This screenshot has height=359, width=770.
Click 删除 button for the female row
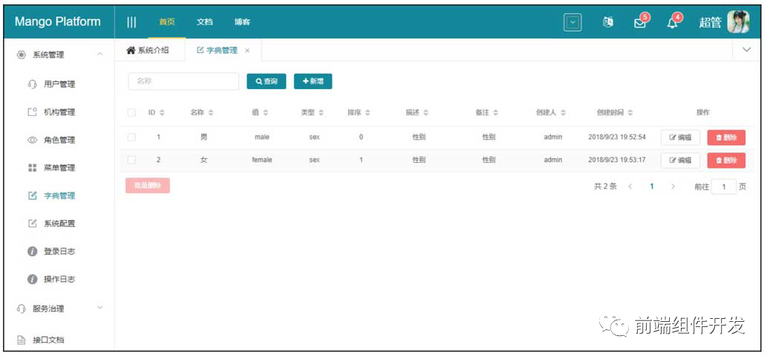tap(726, 161)
